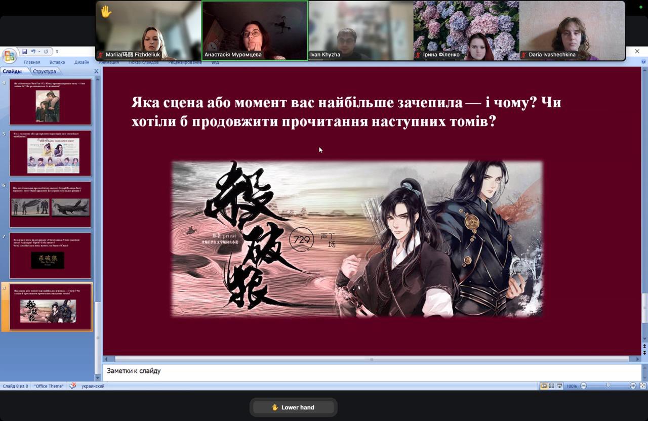Viewport: 648px width, 421px height.
Task: Select Ірина Філенко video tile
Action: 466,30
